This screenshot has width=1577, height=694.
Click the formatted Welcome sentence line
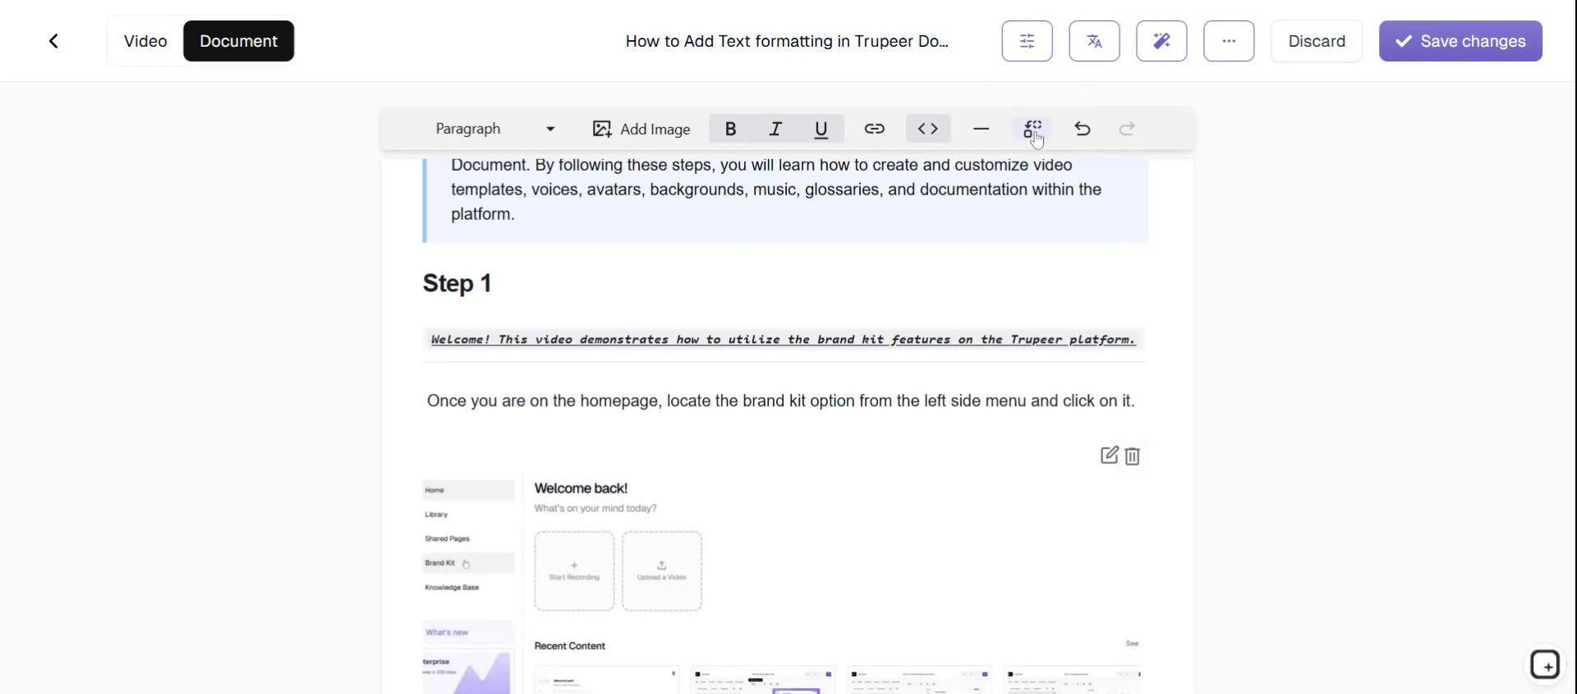[784, 340]
